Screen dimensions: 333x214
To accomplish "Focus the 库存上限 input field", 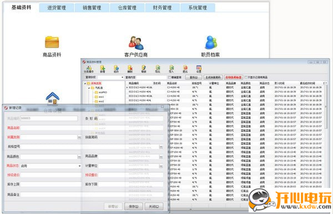I will point(51,184).
